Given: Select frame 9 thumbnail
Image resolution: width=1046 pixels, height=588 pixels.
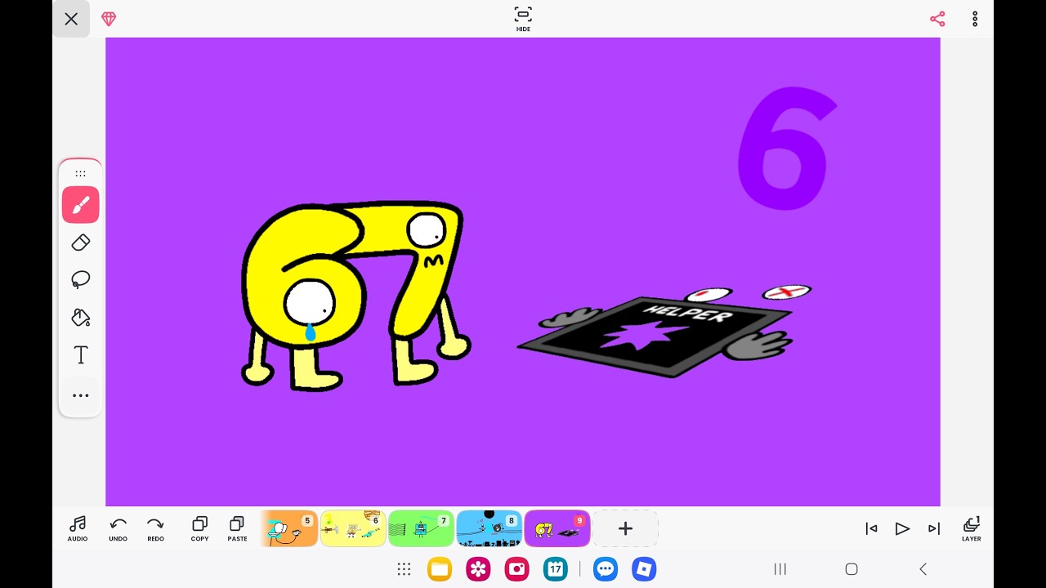Looking at the screenshot, I should tap(557, 528).
